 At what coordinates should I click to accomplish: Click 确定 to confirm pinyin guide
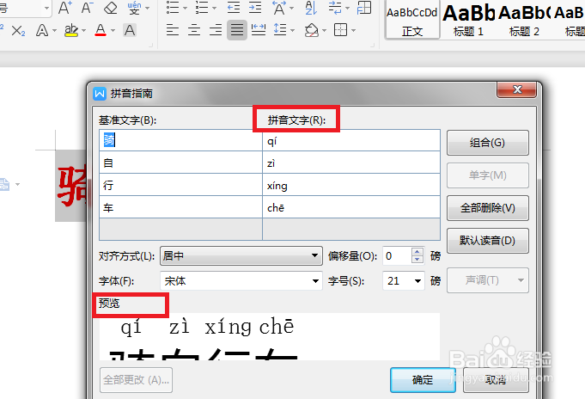point(423,380)
